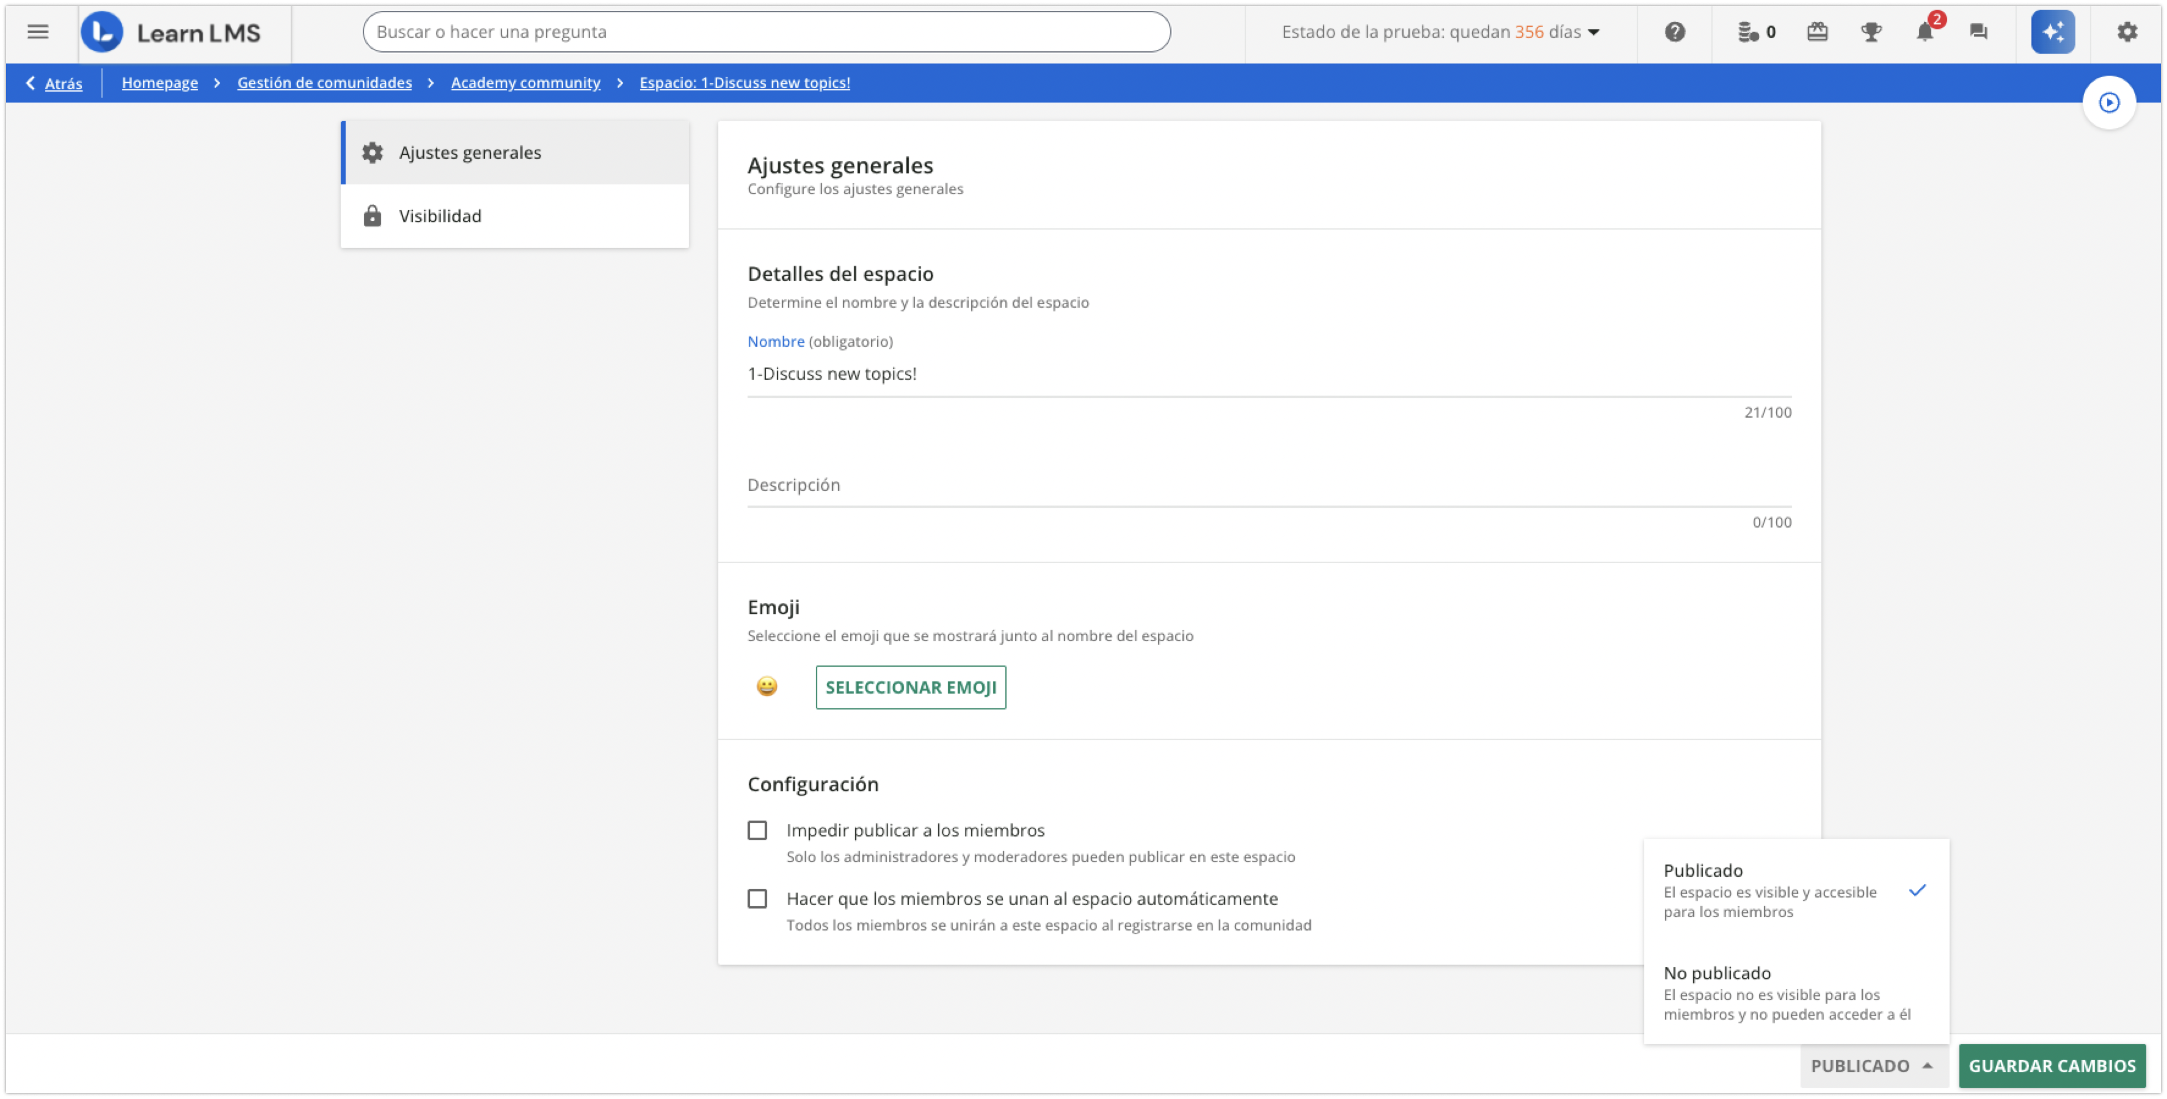Save changes with Guardar Cambios
This screenshot has width=2167, height=1099.
point(2052,1065)
